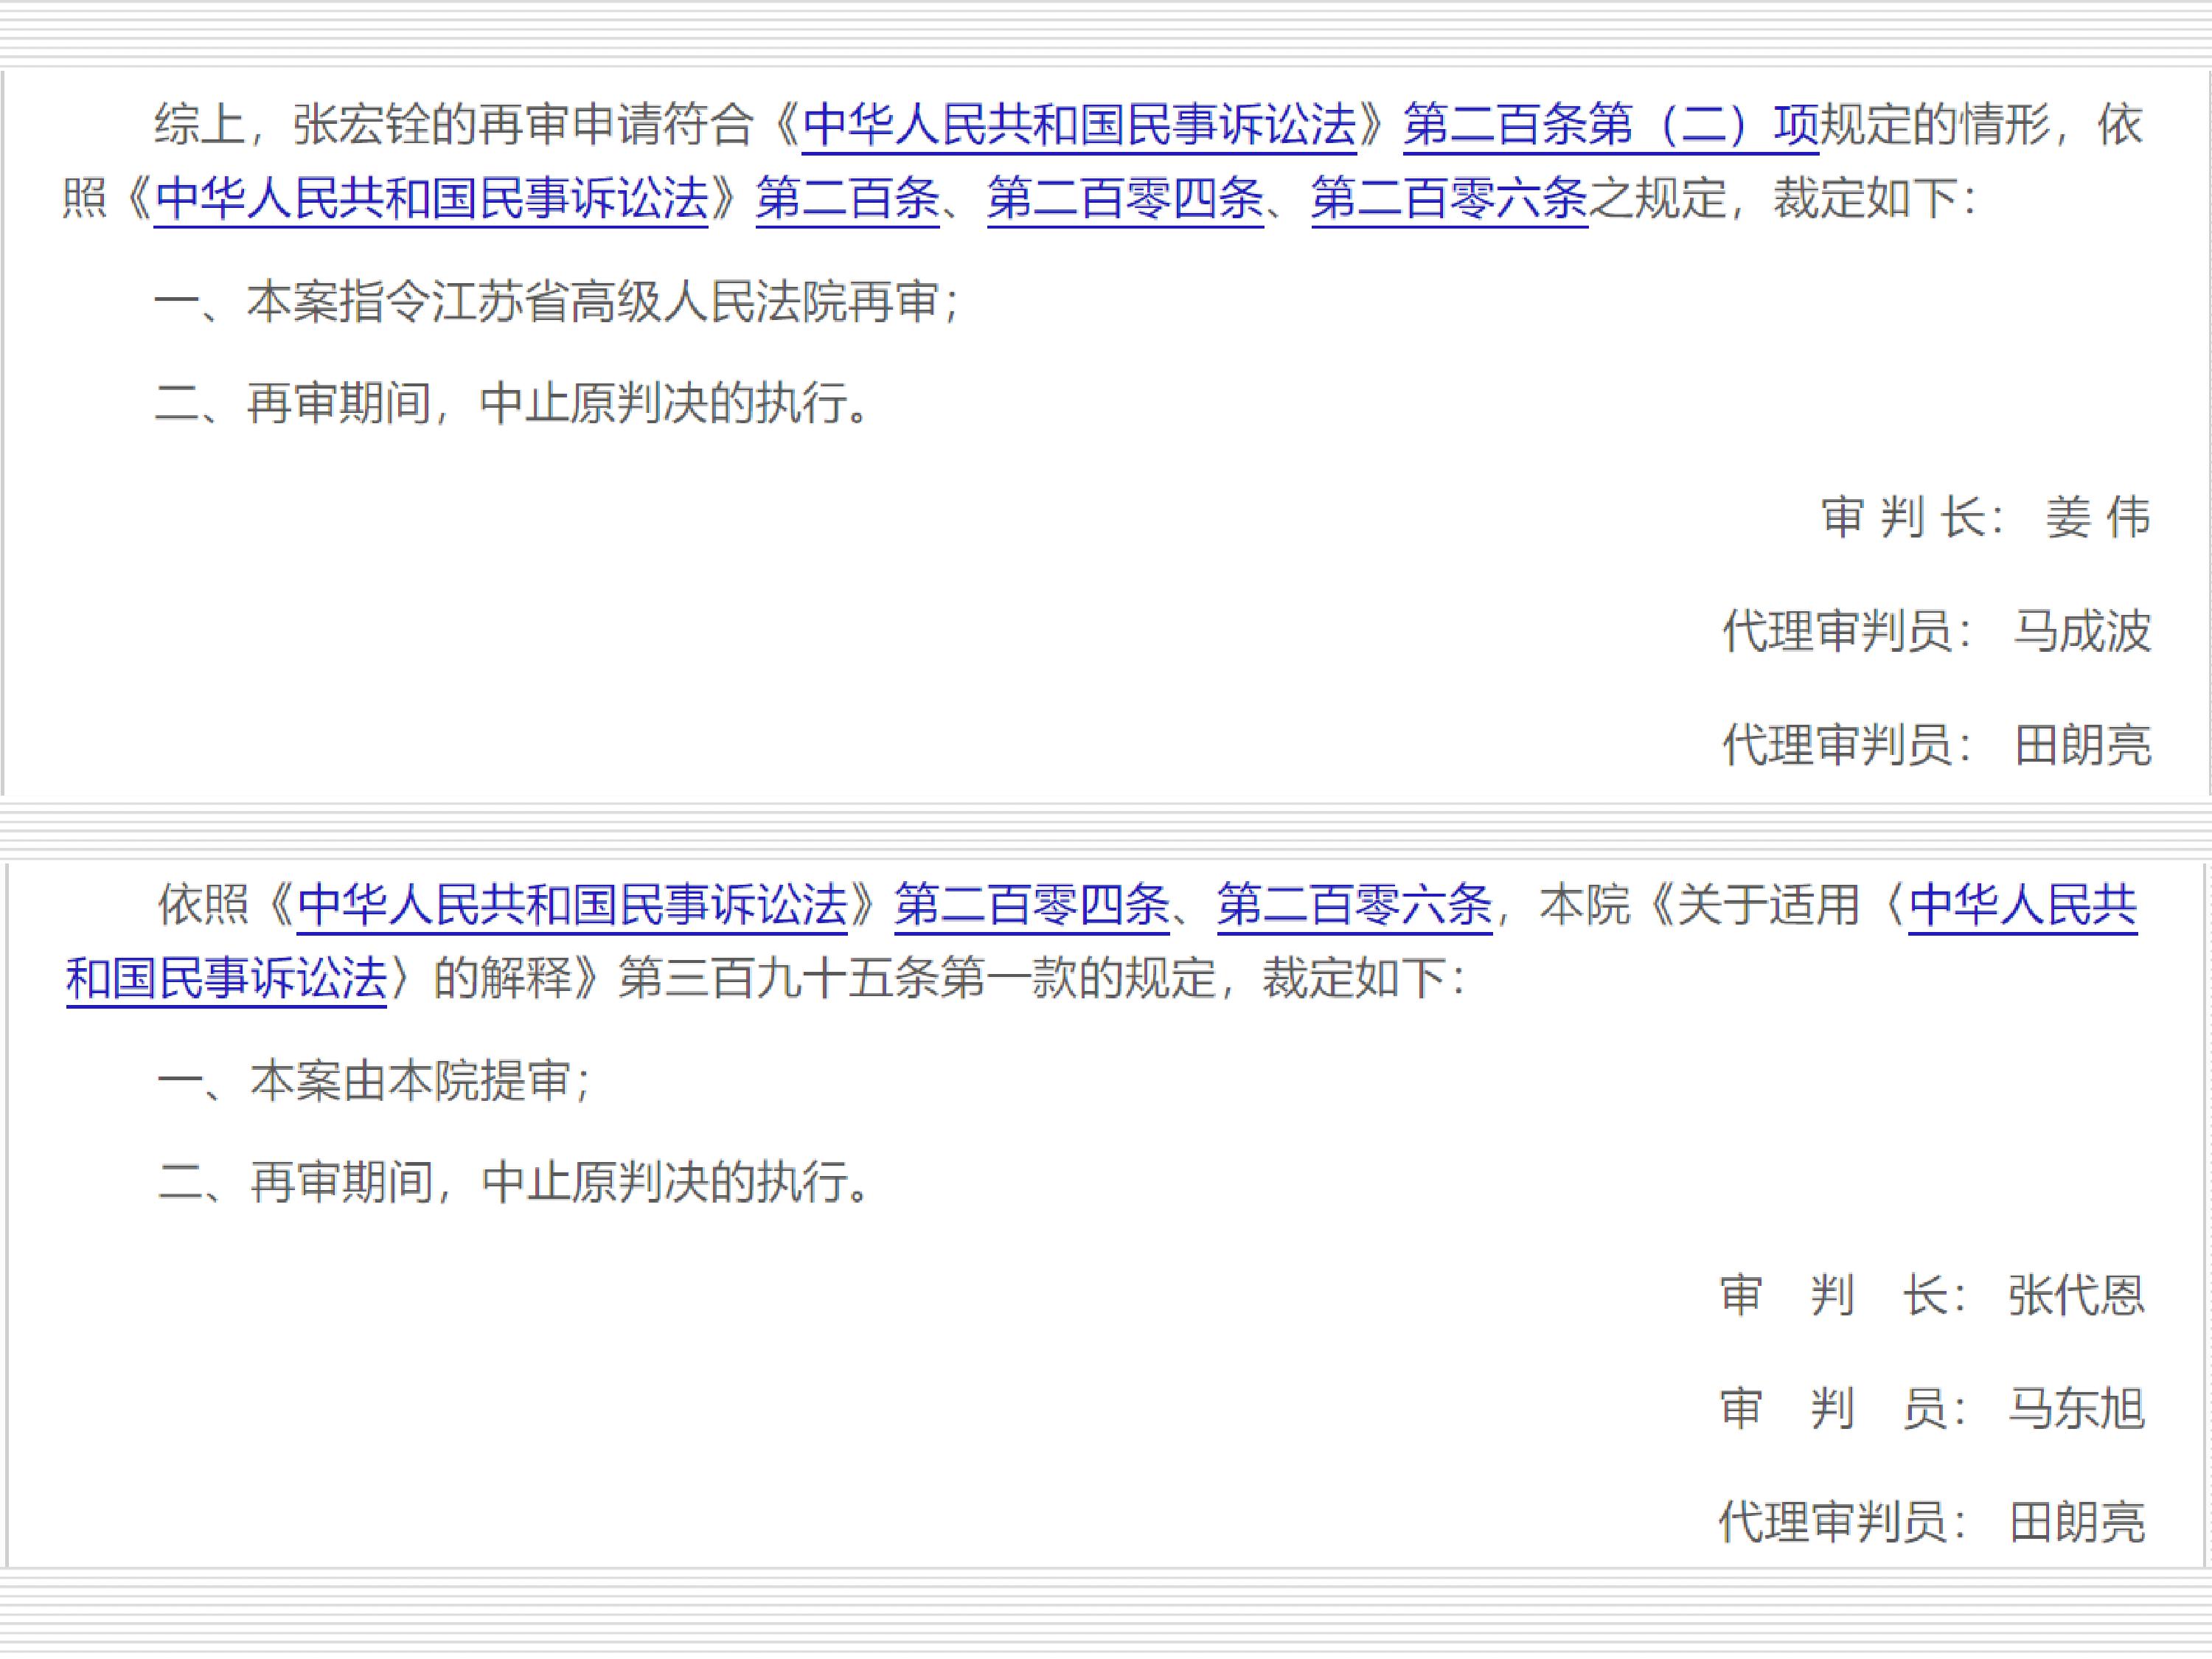Click the 第二百条第（二）项 link

pos(1610,125)
